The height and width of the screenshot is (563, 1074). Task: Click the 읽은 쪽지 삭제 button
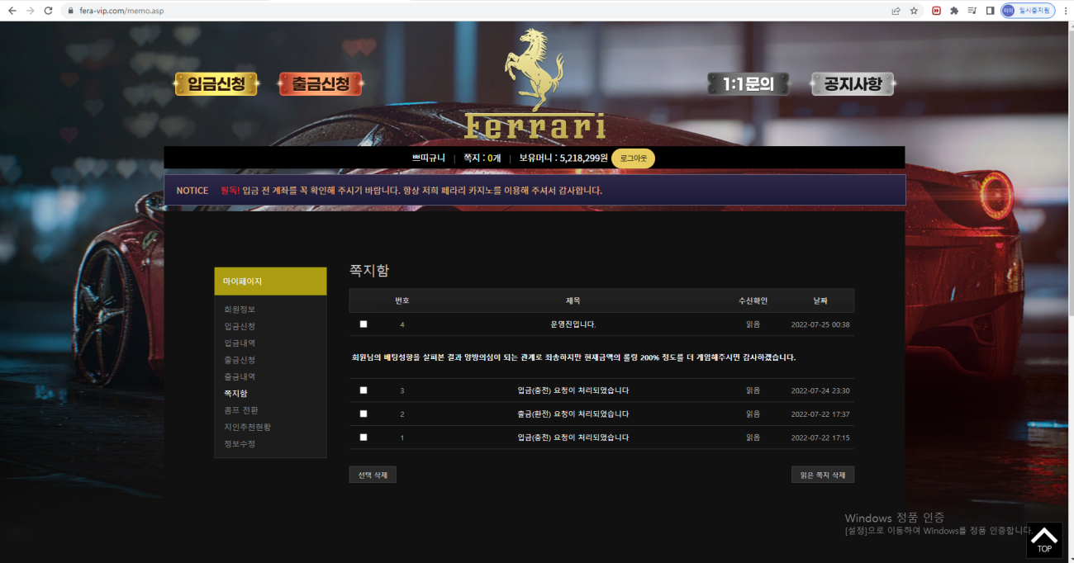[823, 475]
